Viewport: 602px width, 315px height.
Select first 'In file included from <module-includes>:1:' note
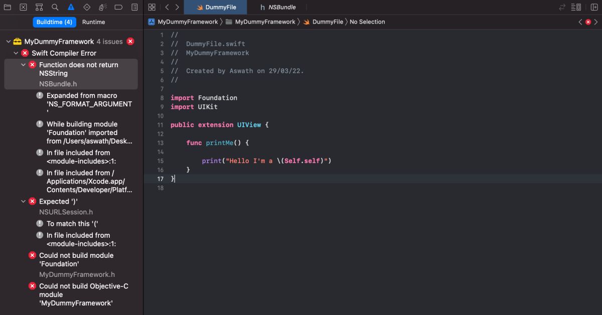82,157
